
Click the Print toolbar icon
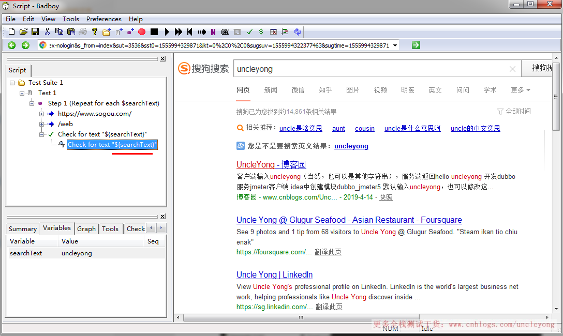83,32
